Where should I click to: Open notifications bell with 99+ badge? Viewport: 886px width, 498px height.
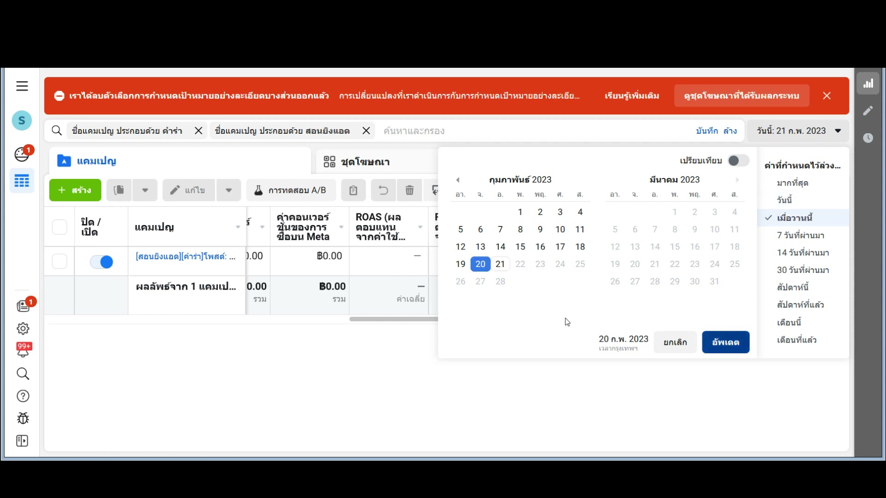(x=23, y=350)
